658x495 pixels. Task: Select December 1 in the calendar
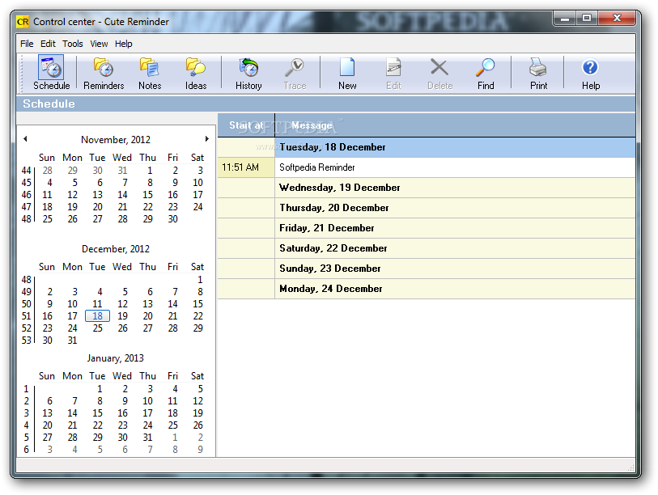[200, 279]
